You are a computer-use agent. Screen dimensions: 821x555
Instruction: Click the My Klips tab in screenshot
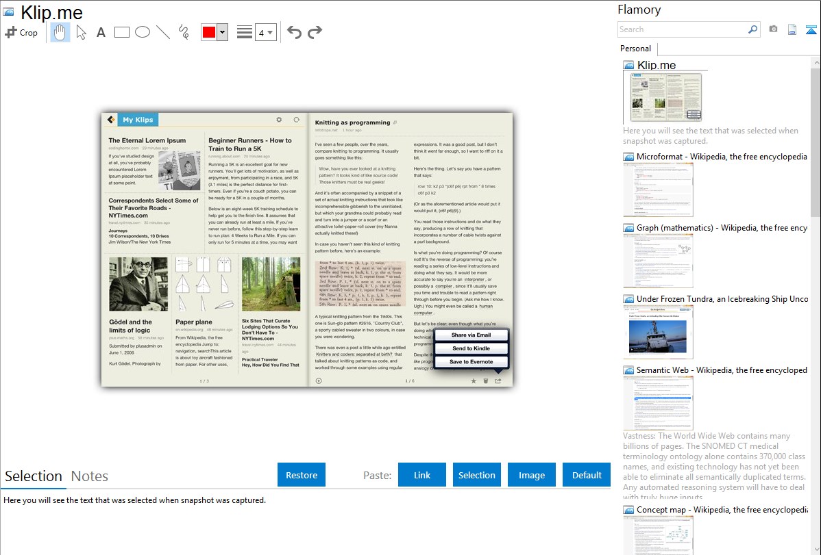point(138,119)
